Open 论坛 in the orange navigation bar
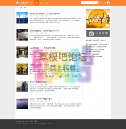 (x=41, y=3)
